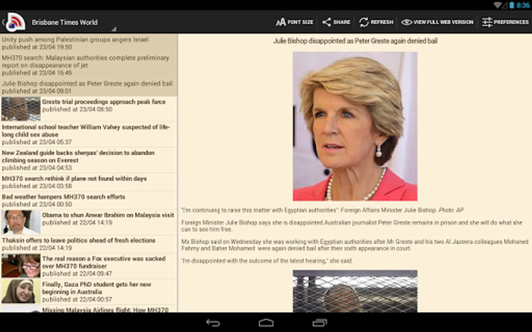Screen dimensions: 532x332
Task: Tap Android recent apps button
Action: pyautogui.click(x=320, y=323)
